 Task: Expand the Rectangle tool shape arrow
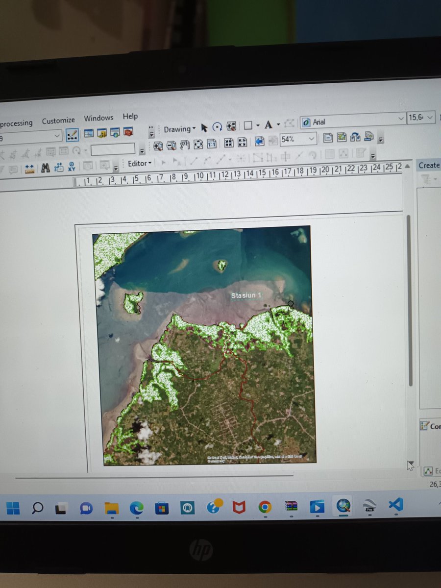point(257,125)
